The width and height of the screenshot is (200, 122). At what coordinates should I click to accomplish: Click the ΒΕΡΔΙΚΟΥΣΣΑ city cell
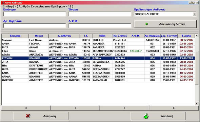point(102,62)
